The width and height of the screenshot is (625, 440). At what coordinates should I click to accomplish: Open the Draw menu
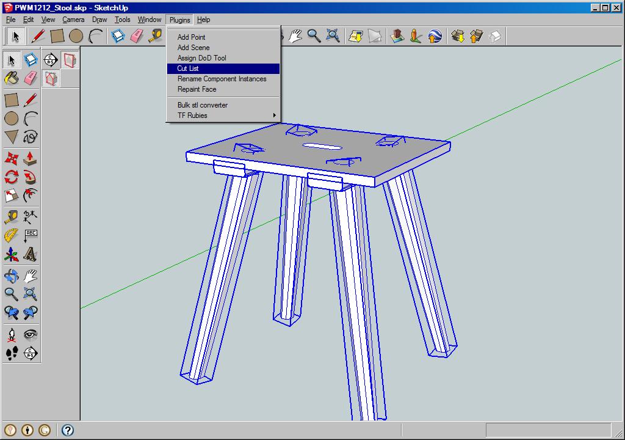pos(99,20)
